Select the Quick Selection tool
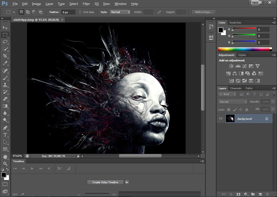This screenshot has width=277, height=197. [5, 49]
